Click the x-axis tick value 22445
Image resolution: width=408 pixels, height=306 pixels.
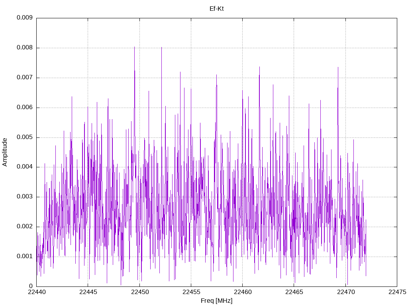pyautogui.click(x=88, y=292)
